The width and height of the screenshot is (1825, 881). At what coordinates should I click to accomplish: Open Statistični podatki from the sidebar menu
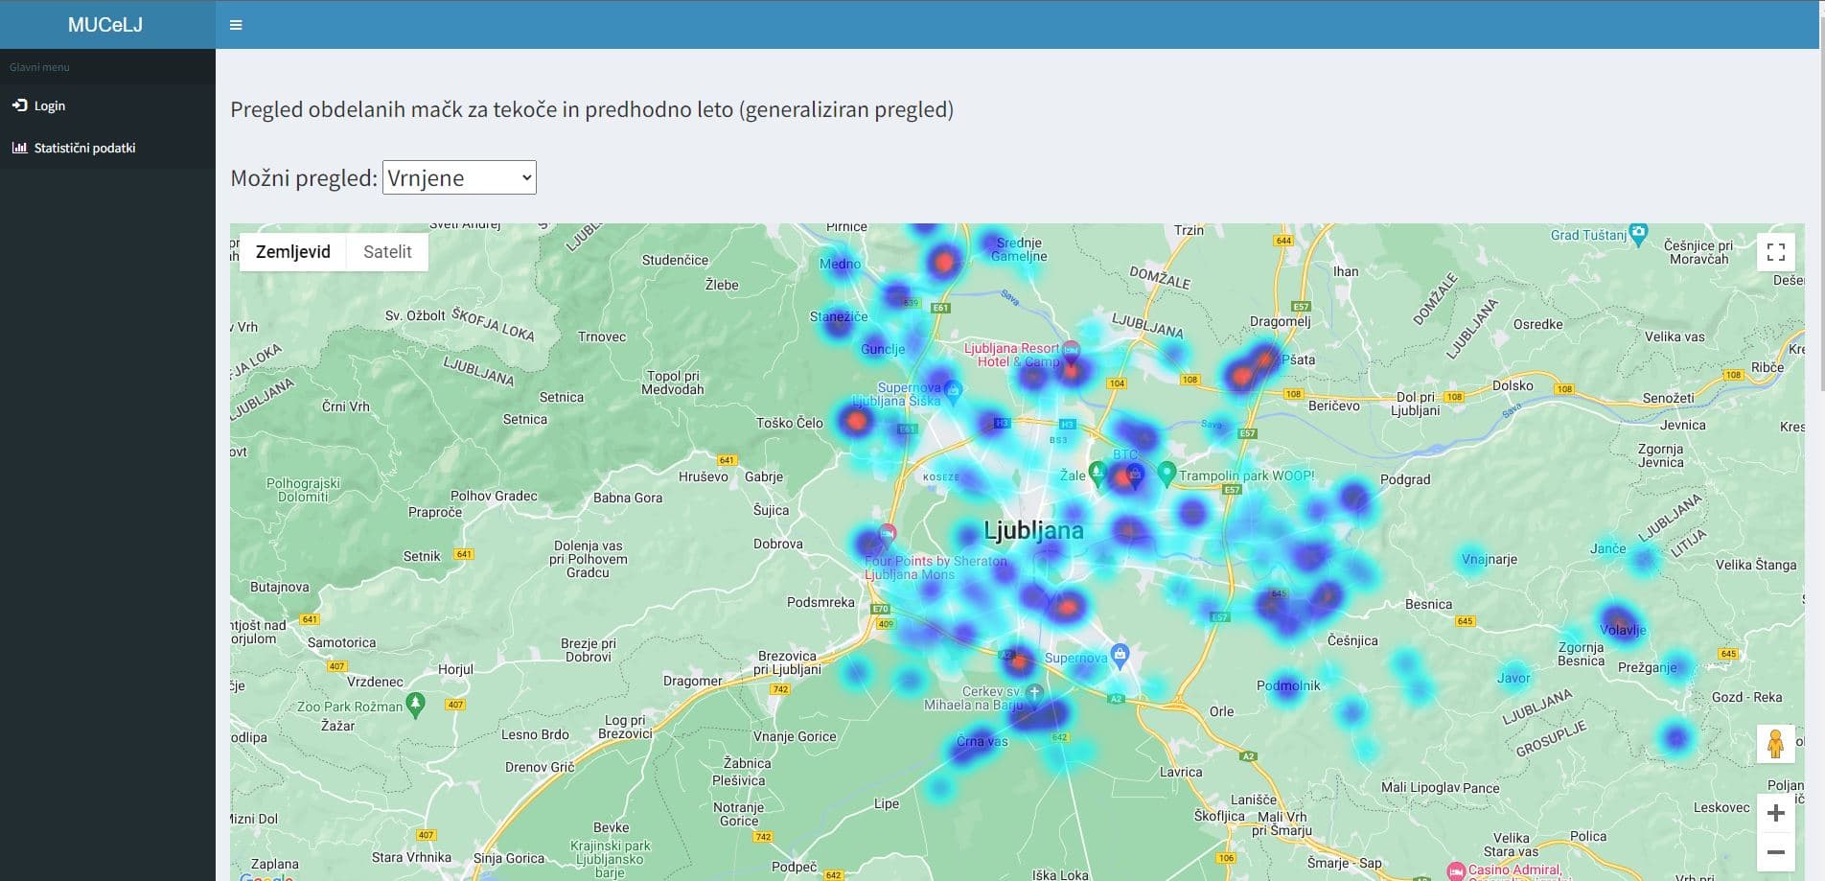point(83,147)
